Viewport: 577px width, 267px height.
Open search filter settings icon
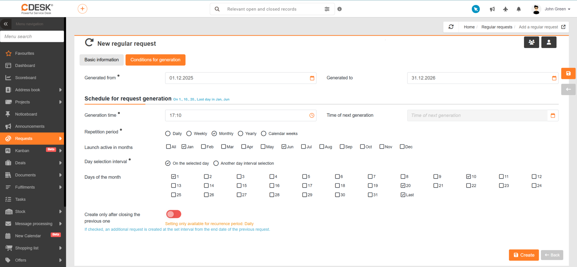327,9
